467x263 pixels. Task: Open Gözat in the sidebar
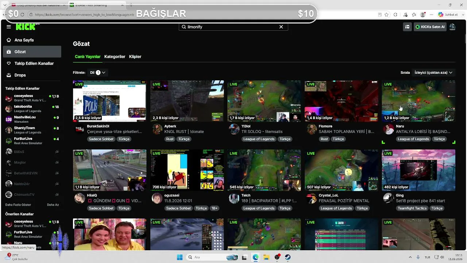point(32,52)
